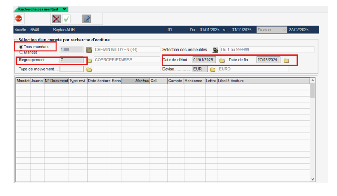Open the Devise folder lookup
The image size is (337, 196).
pyautogui.click(x=213, y=69)
